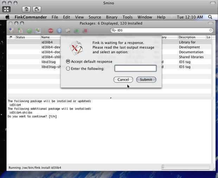Click the blue package info icon
Viewport: 218px width, 178px height.
pos(59,31)
